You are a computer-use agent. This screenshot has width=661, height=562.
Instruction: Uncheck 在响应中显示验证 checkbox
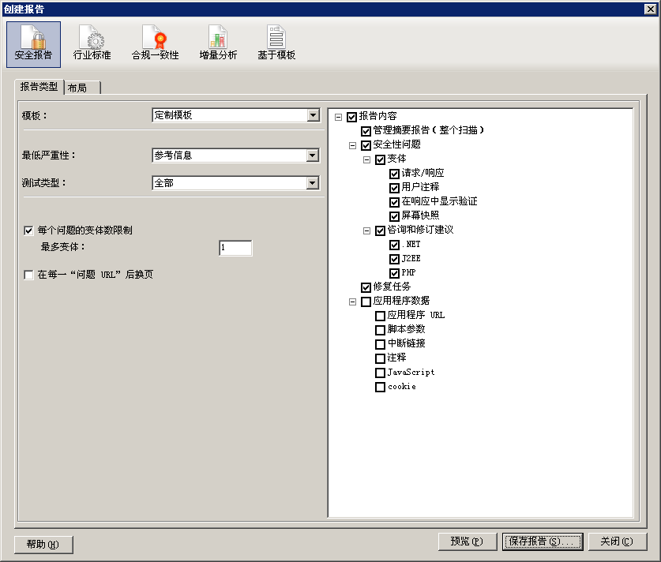point(394,202)
